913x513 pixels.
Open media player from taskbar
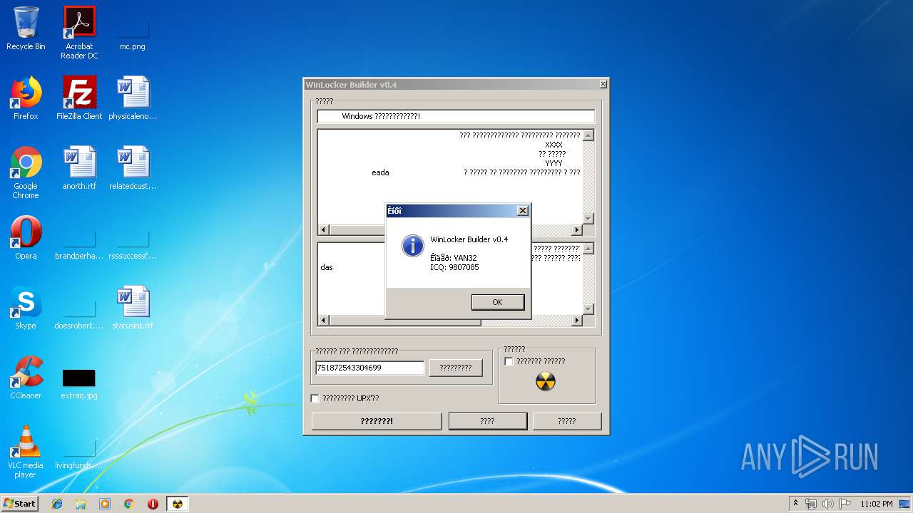(x=105, y=504)
